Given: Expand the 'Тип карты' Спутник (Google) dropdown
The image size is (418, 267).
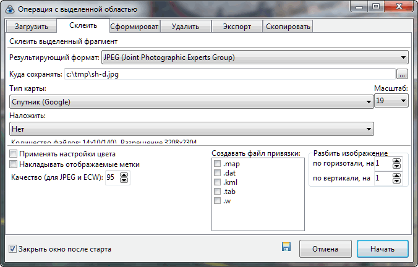Looking at the screenshot, I should 190,102.
